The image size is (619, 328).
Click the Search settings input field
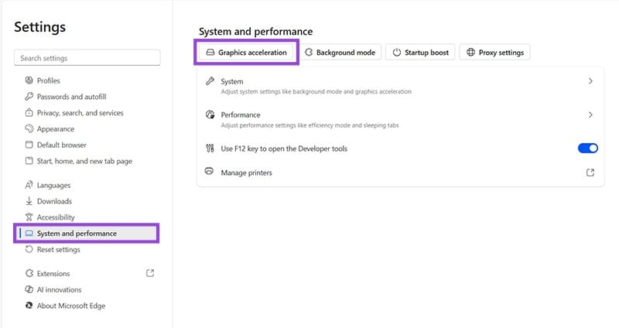point(87,58)
